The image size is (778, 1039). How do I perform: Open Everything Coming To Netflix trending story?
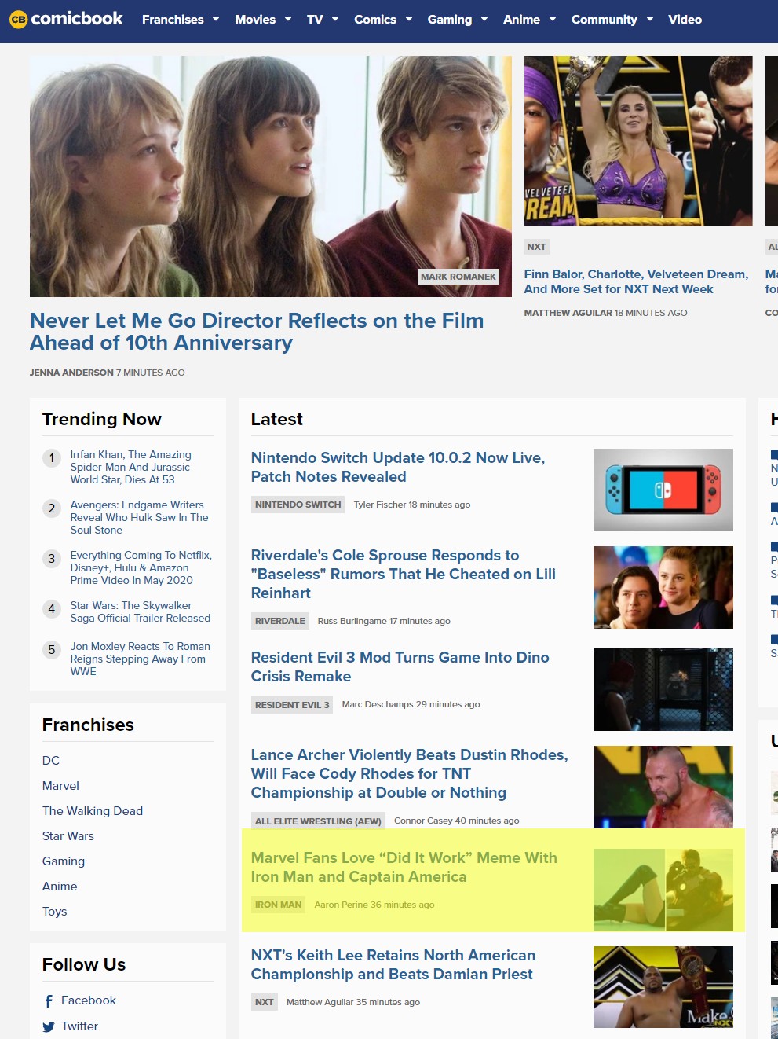[141, 567]
